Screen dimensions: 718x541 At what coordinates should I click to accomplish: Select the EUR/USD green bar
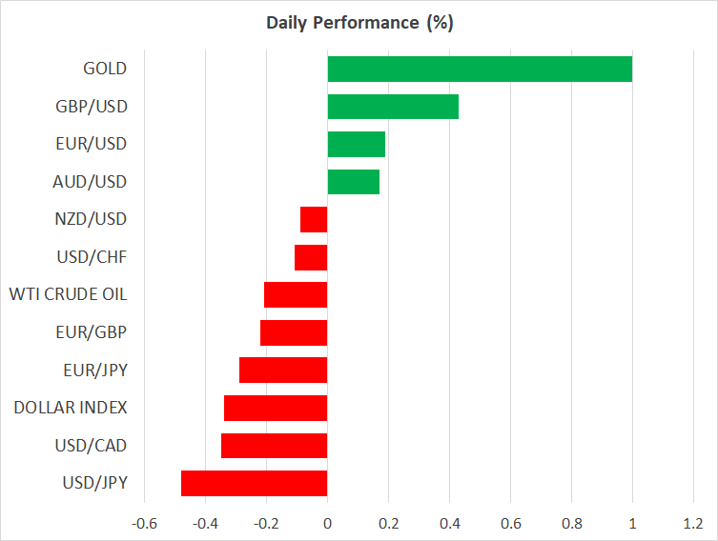tap(356, 144)
